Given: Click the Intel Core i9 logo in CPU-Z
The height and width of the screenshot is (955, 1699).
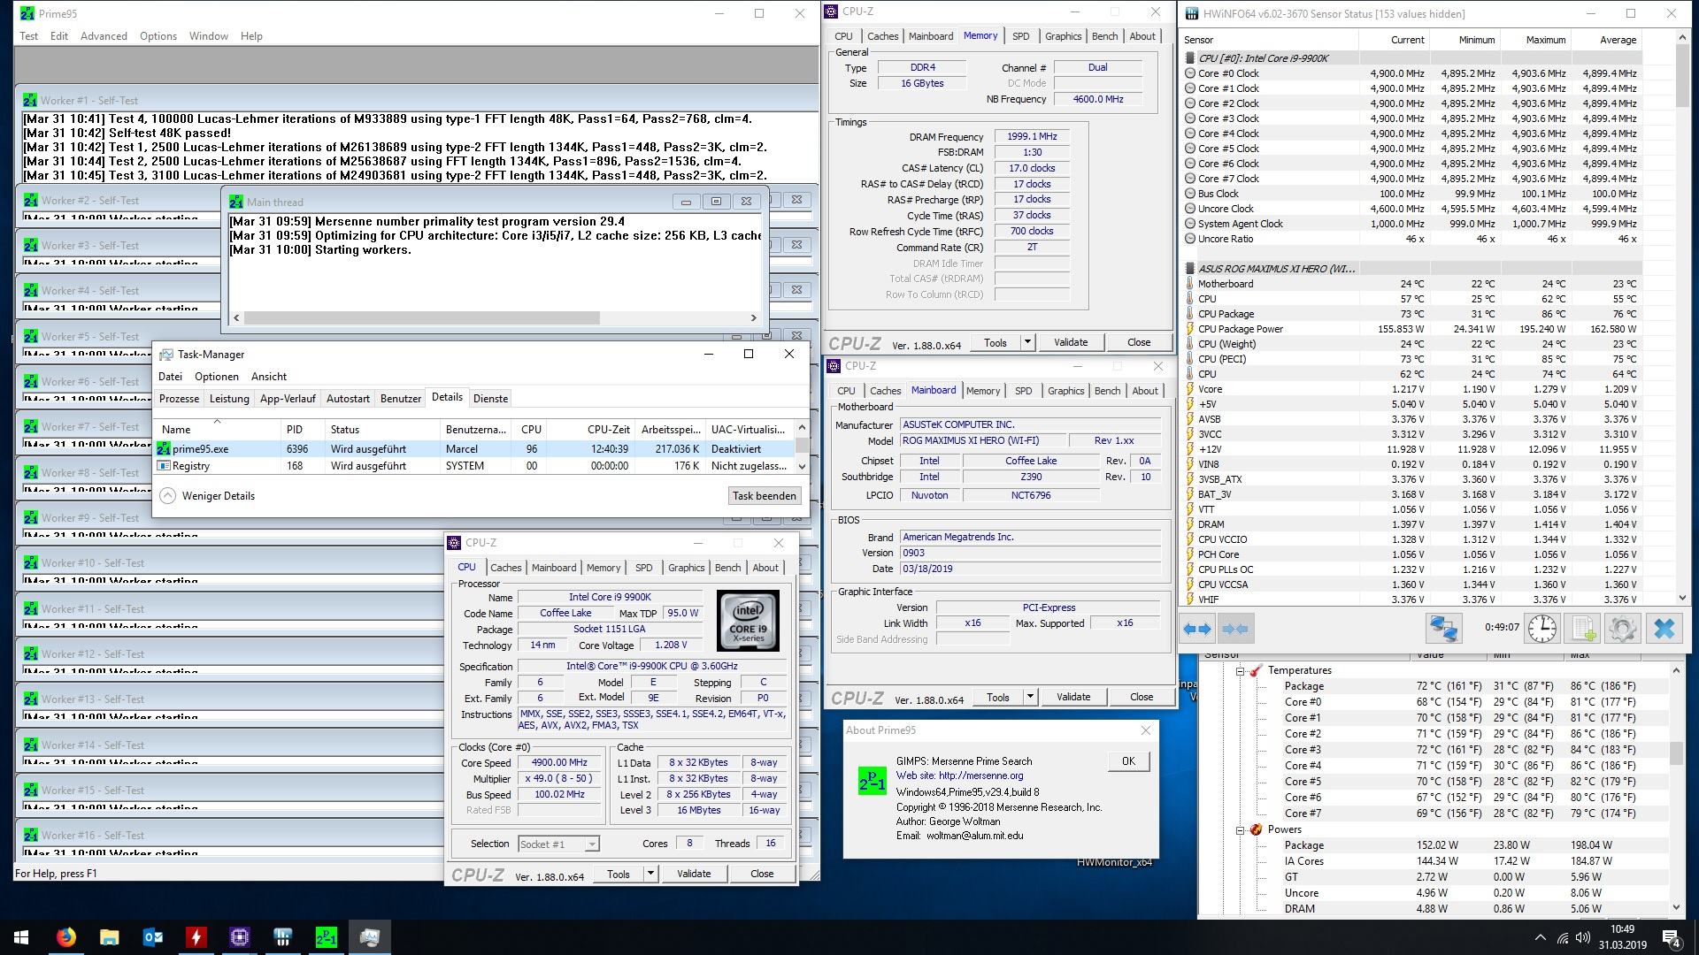Looking at the screenshot, I should tap(748, 621).
